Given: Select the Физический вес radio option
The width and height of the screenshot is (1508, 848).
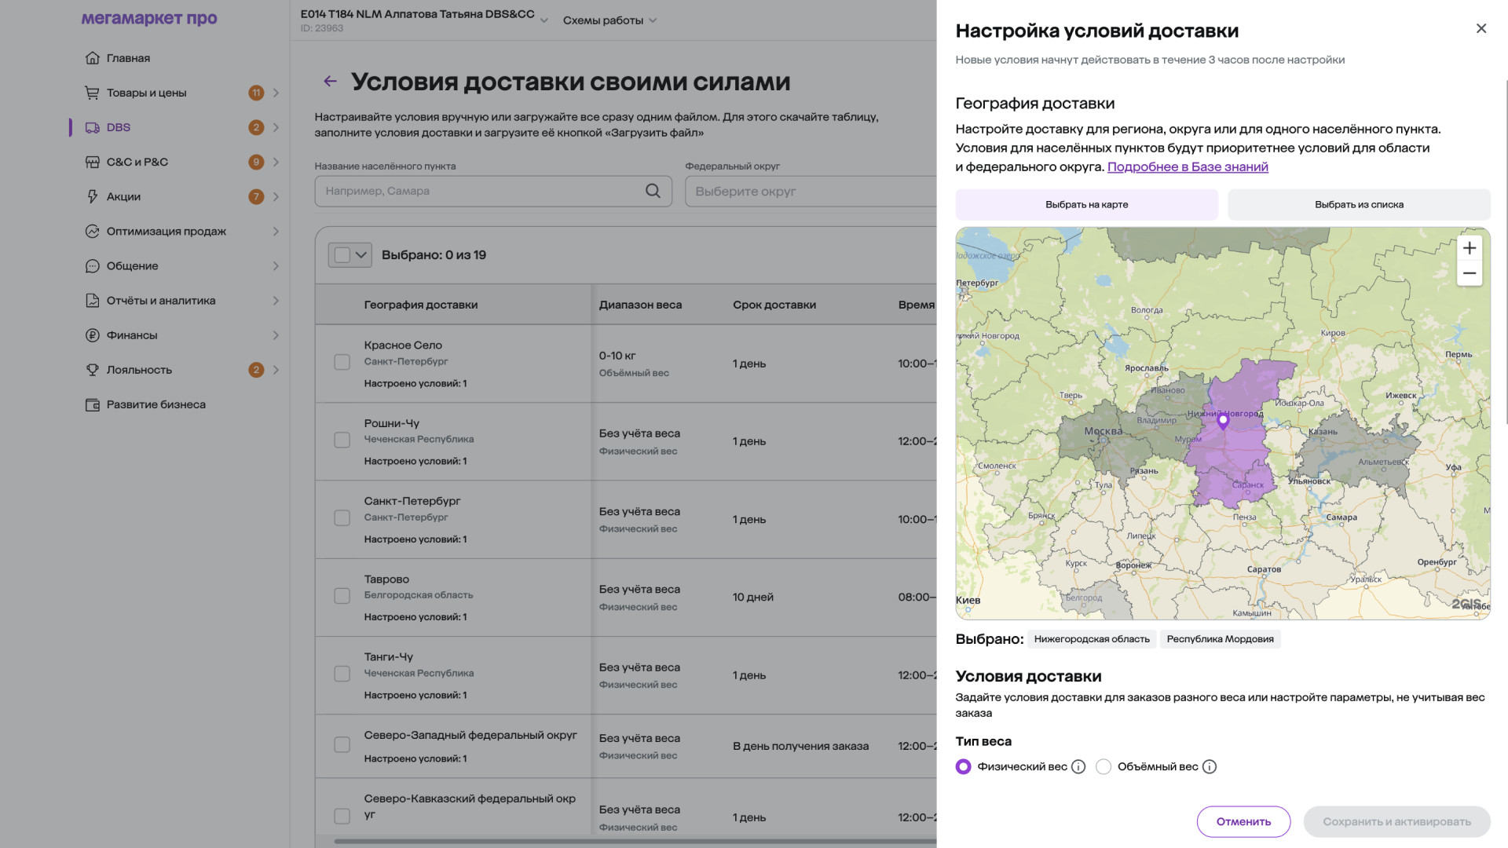Looking at the screenshot, I should coord(963,767).
